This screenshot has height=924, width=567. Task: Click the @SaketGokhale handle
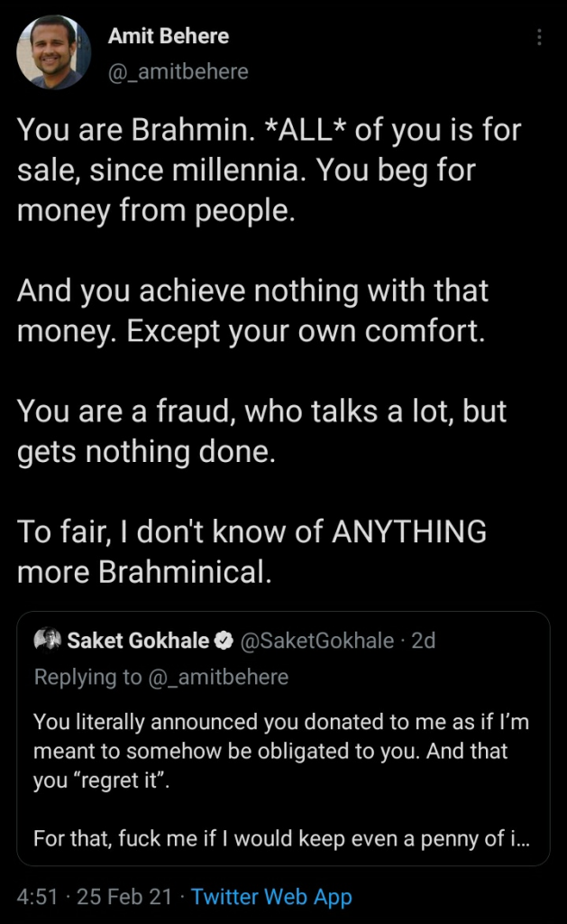(x=316, y=641)
